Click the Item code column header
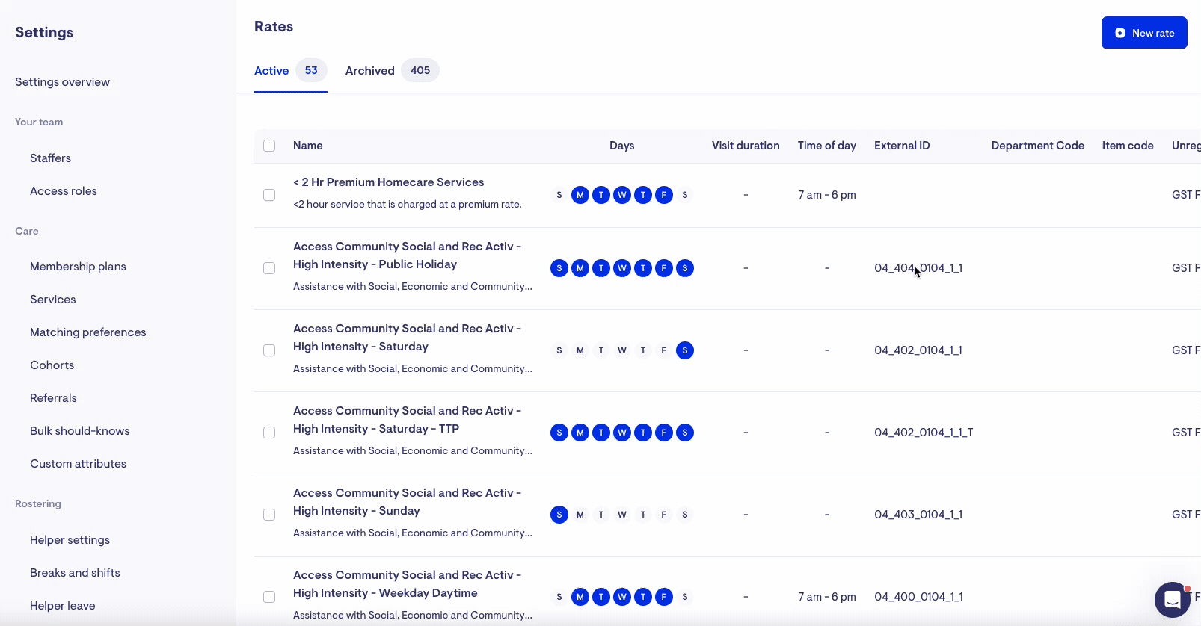 [x=1128, y=146]
